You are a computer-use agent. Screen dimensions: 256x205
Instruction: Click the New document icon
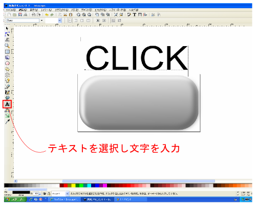(x=9, y=15)
